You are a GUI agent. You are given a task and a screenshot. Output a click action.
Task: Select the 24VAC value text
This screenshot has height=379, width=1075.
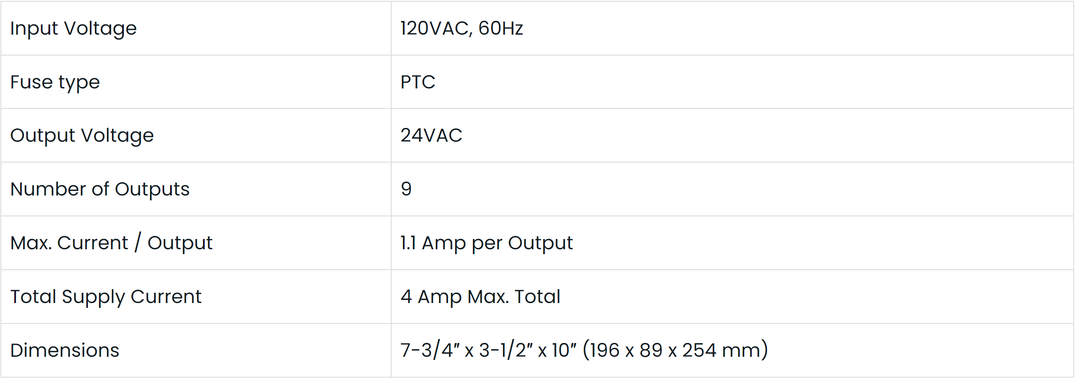pyautogui.click(x=431, y=136)
